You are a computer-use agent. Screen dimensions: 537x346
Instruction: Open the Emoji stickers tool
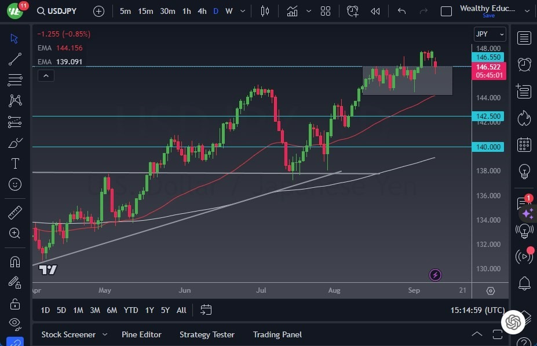(14, 184)
